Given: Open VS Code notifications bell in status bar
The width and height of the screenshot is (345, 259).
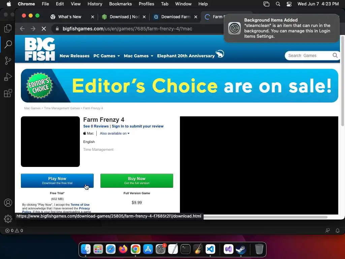Looking at the screenshot, I should pyautogui.click(x=337, y=231).
